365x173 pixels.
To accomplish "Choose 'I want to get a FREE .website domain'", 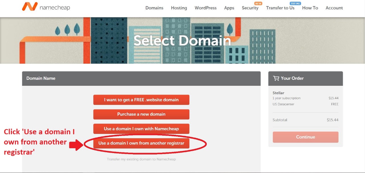I will [x=141, y=100].
